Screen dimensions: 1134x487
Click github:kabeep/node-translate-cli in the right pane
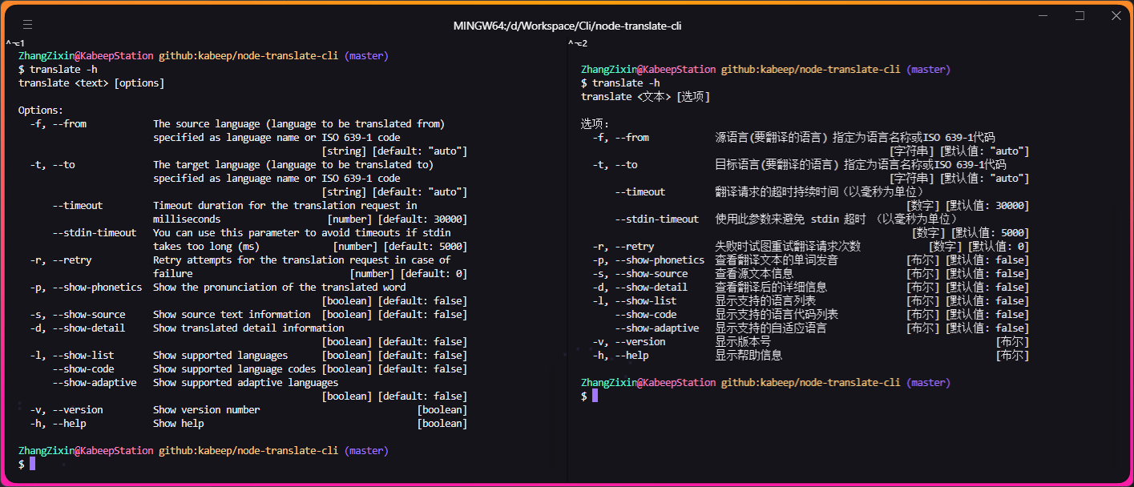coord(812,69)
